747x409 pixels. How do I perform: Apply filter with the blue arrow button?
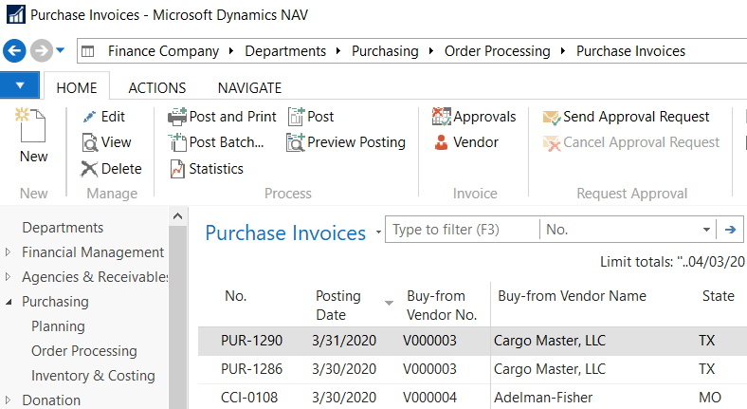tap(730, 230)
